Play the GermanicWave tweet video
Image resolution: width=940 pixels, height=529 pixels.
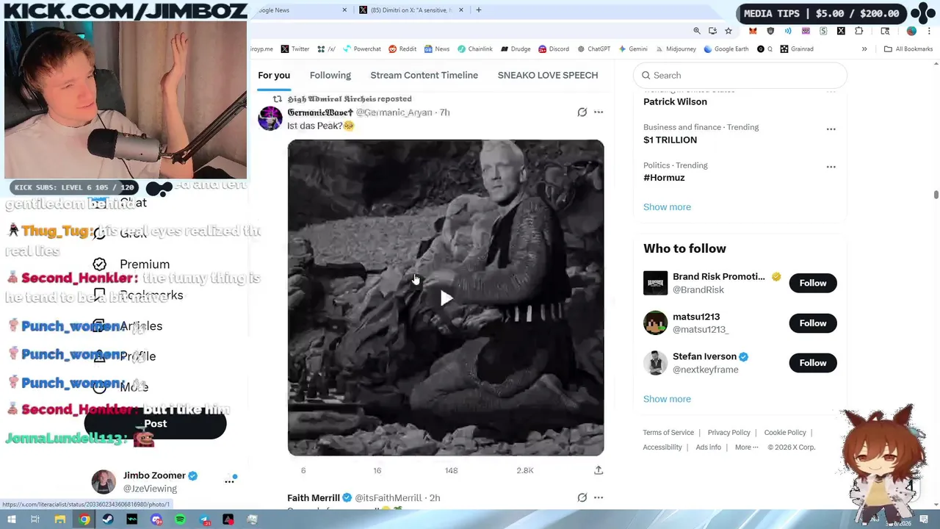pos(446,298)
